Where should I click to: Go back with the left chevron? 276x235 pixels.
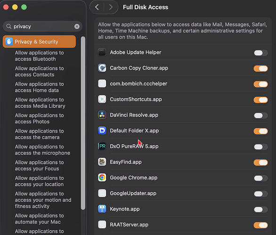pyautogui.click(x=97, y=7)
